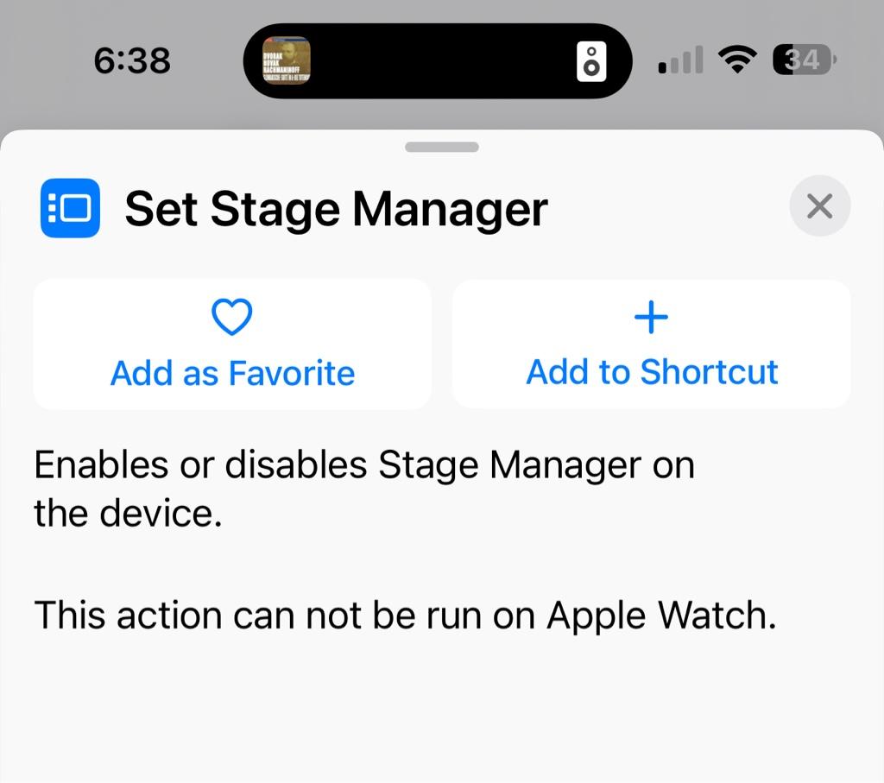Screen dimensions: 884x783
Task: Tap the Wi-Fi status icon
Action: 736,60
